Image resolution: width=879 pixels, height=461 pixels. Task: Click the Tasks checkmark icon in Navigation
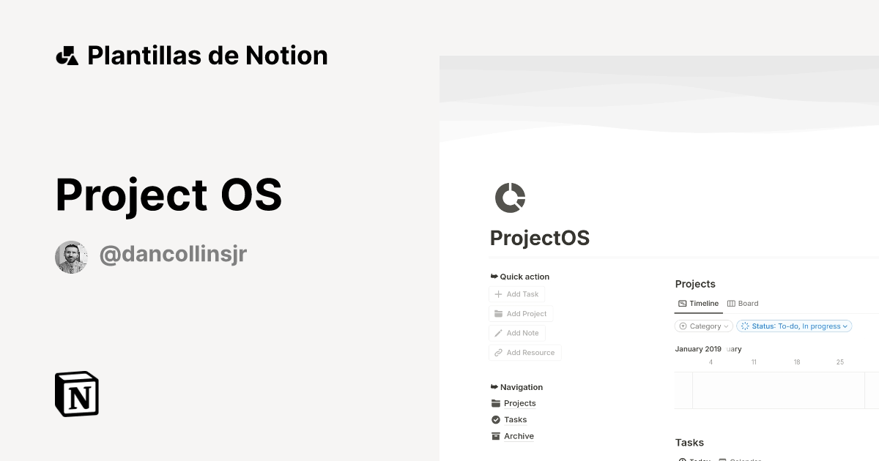tap(496, 419)
